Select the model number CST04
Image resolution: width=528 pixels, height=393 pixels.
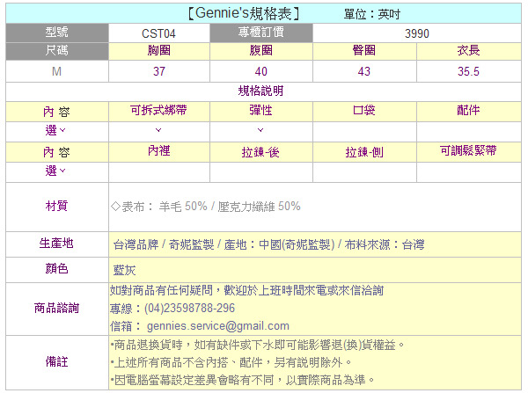tap(158, 33)
